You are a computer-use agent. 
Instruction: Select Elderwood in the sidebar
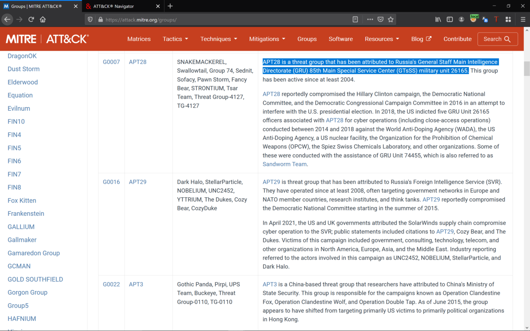(x=23, y=82)
